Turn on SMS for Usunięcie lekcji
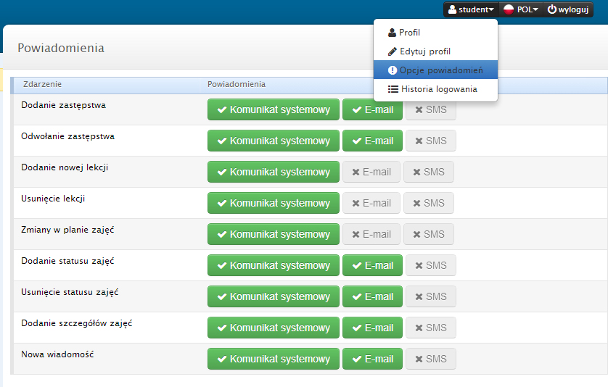Viewport: 608px width, 387px height. 428,204
